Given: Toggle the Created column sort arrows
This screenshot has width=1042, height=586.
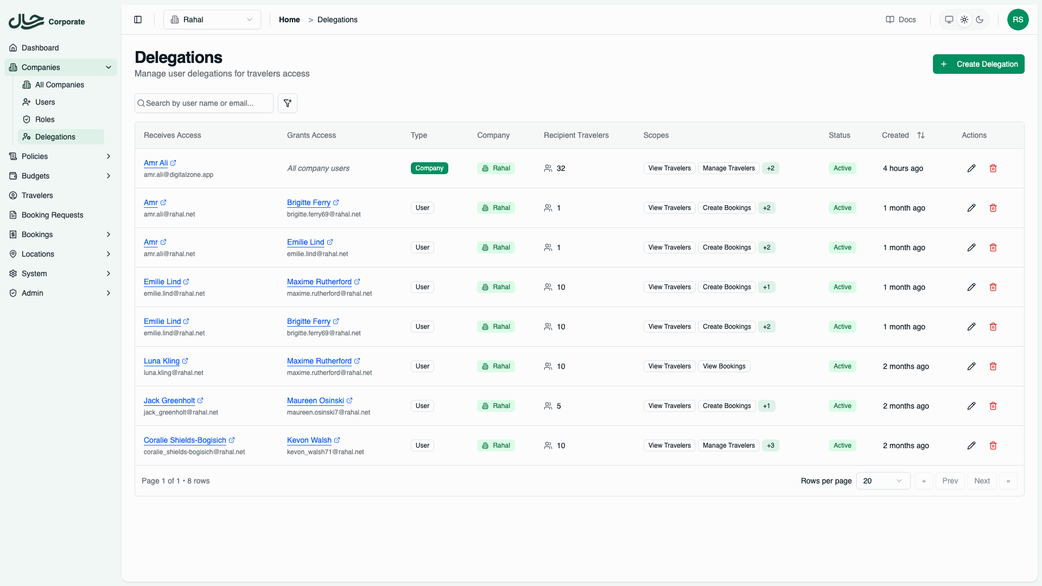Looking at the screenshot, I should 921,135.
